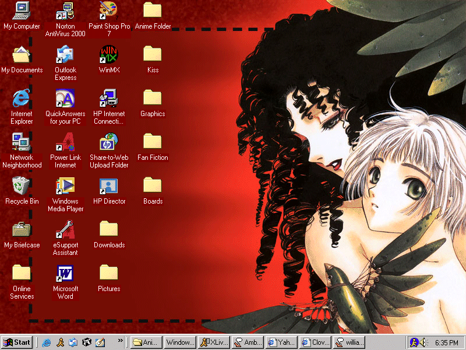Switch to Yah... browser taskbar button

click(x=281, y=342)
